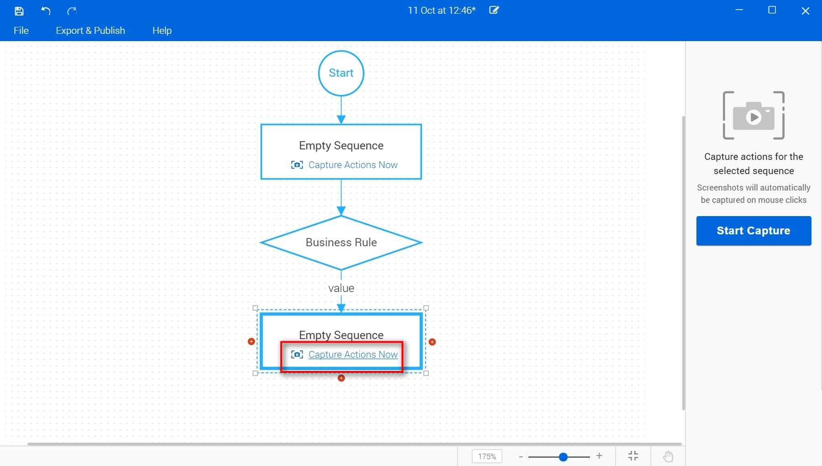Activate the hand pan tool
Viewport: 822px width, 466px height.
(x=668, y=456)
